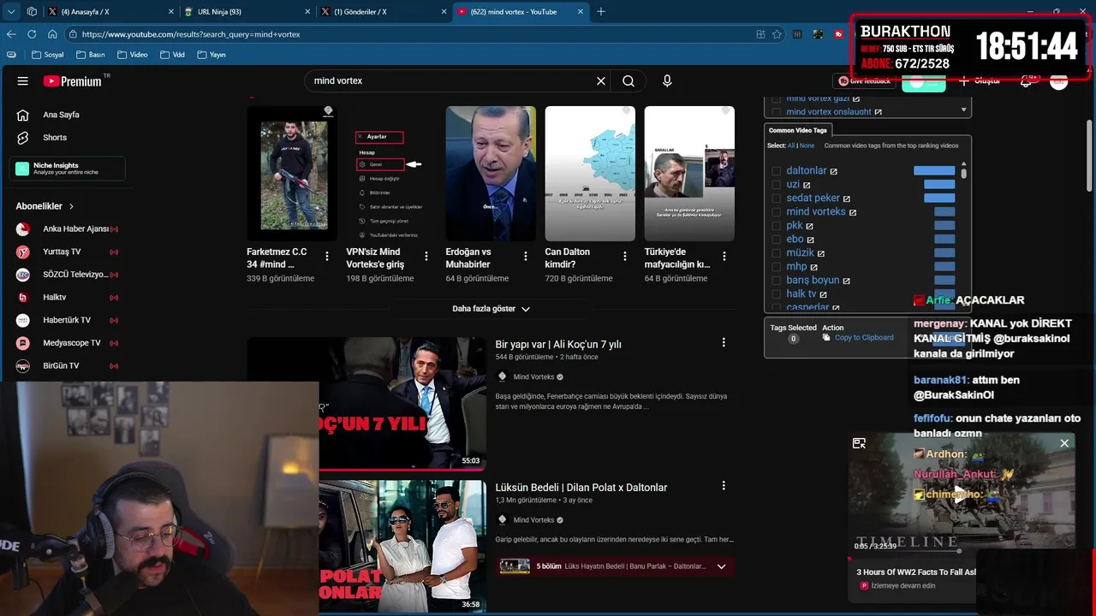Check the uzi tag checkbox
The width and height of the screenshot is (1096, 616).
pyautogui.click(x=777, y=185)
